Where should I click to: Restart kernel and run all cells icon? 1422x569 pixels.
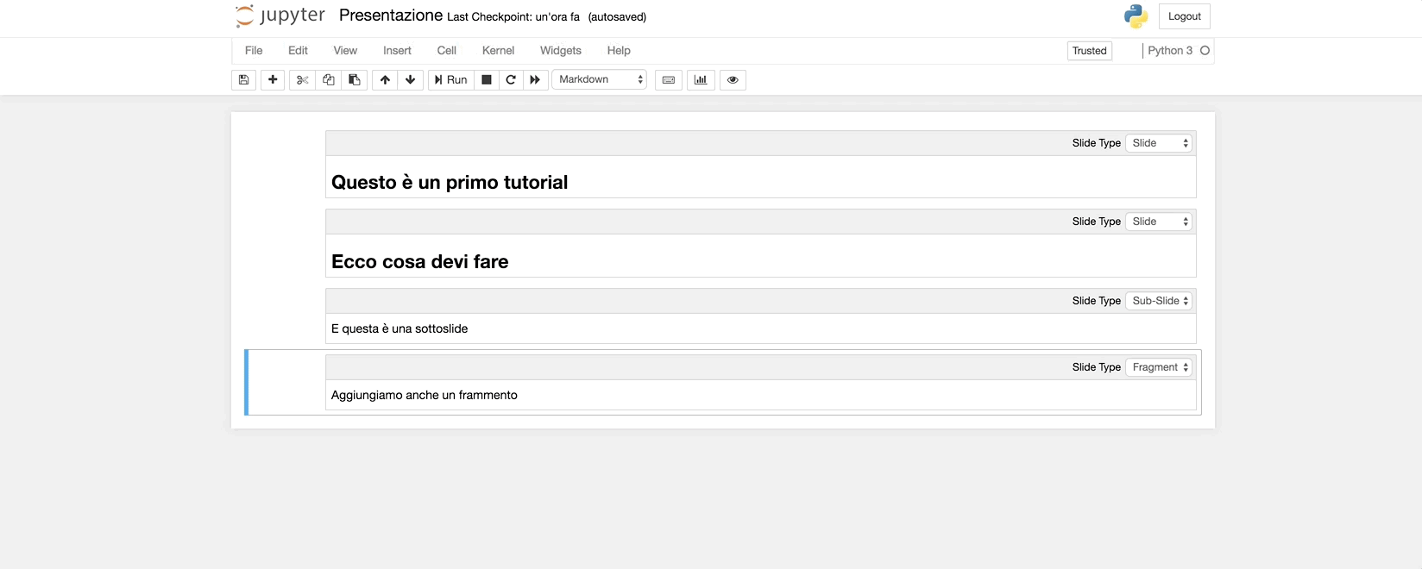tap(535, 80)
